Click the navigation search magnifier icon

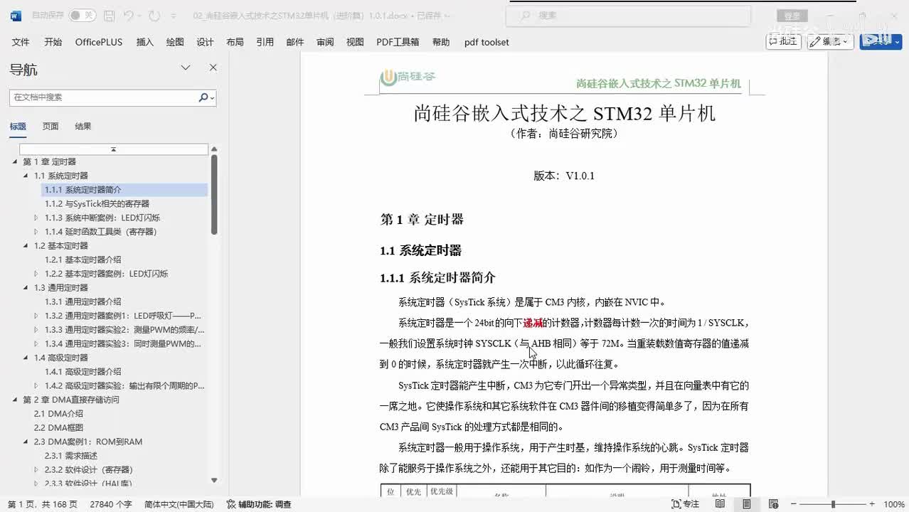click(203, 97)
